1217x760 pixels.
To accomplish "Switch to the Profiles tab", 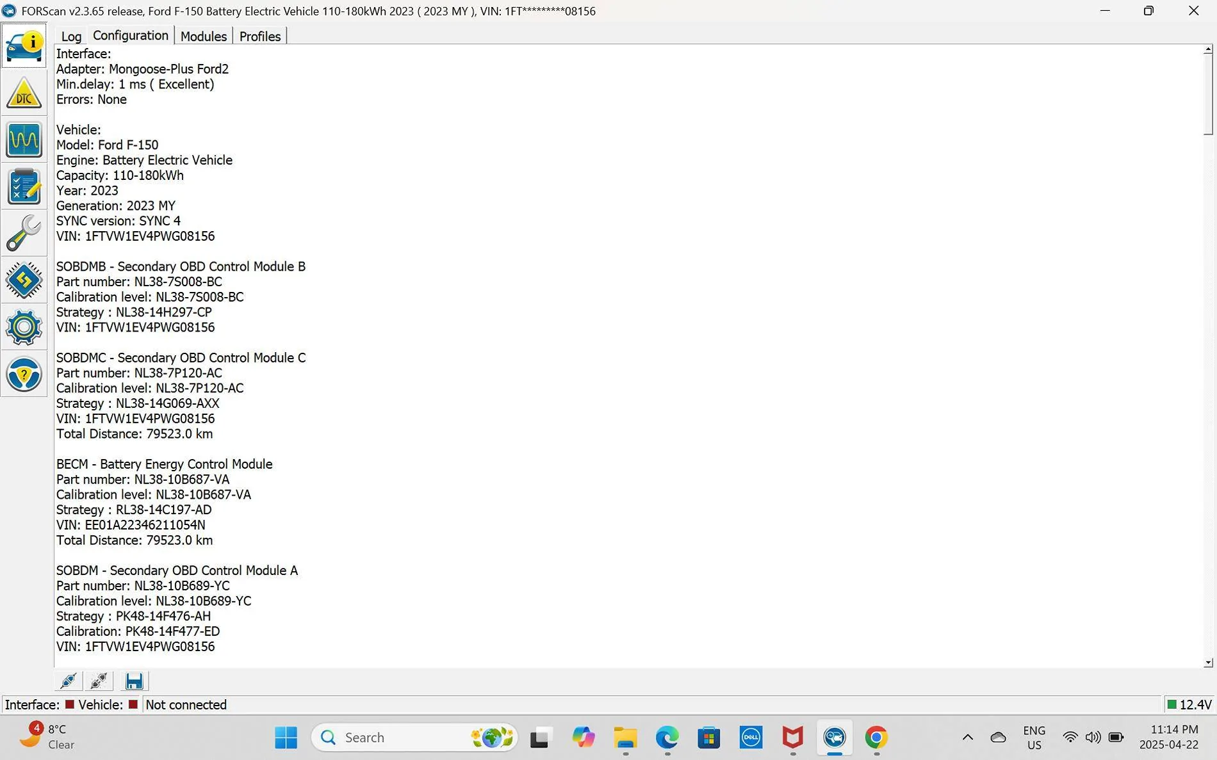I will 259,36.
